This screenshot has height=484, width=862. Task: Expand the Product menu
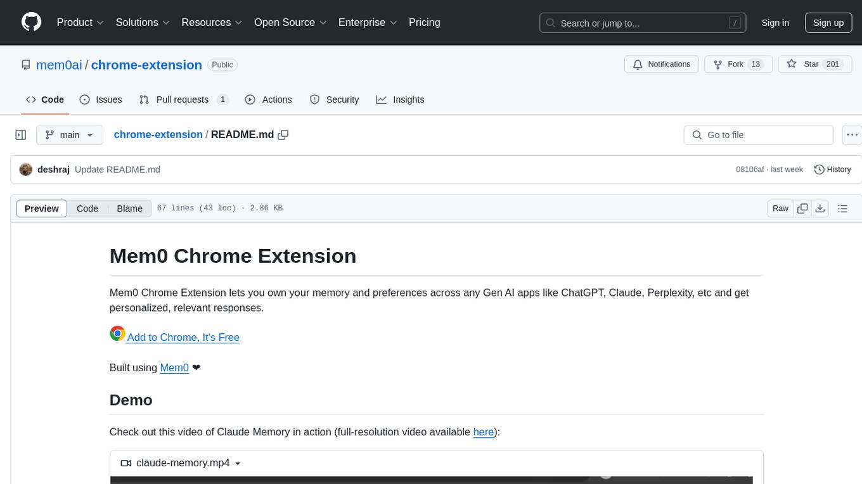pos(80,22)
